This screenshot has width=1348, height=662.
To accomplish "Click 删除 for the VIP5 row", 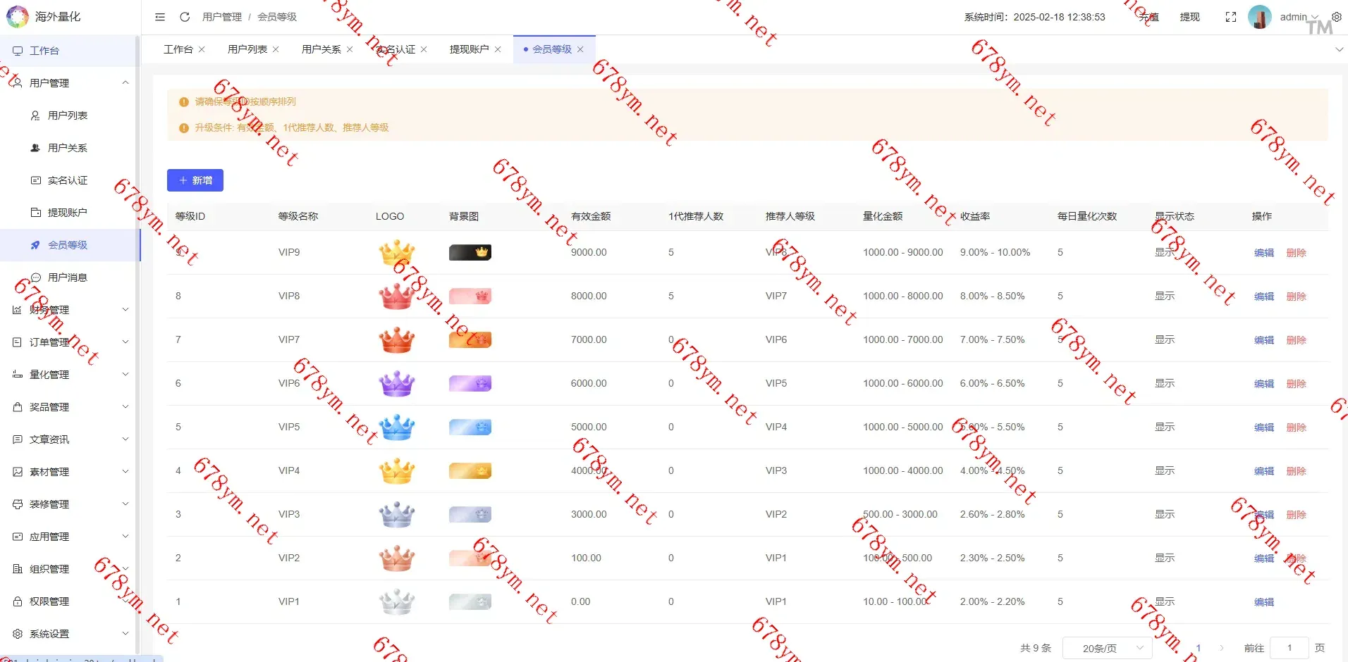I will (x=1296, y=427).
